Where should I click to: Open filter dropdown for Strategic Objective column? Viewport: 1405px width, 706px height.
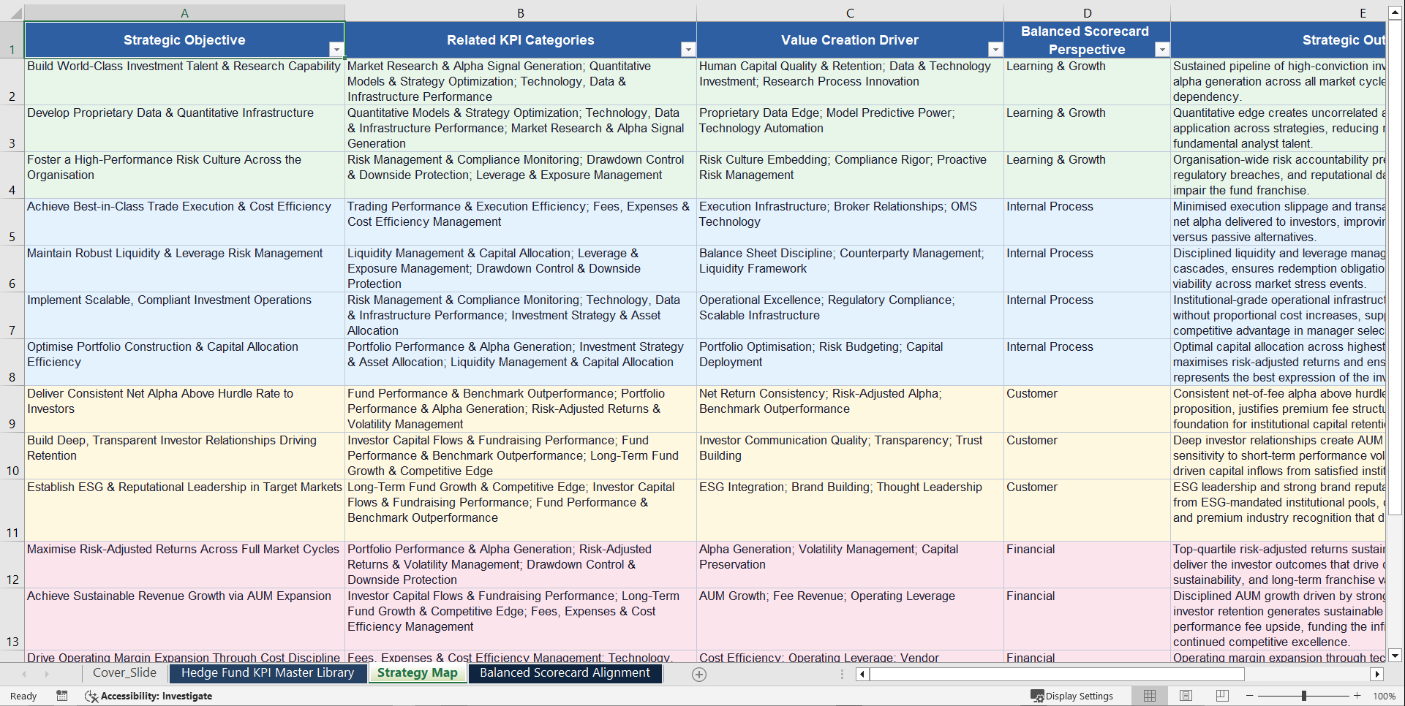(x=336, y=50)
